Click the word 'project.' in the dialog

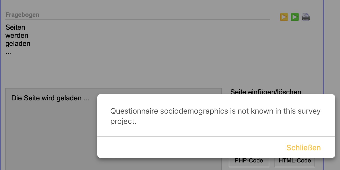(x=123, y=122)
